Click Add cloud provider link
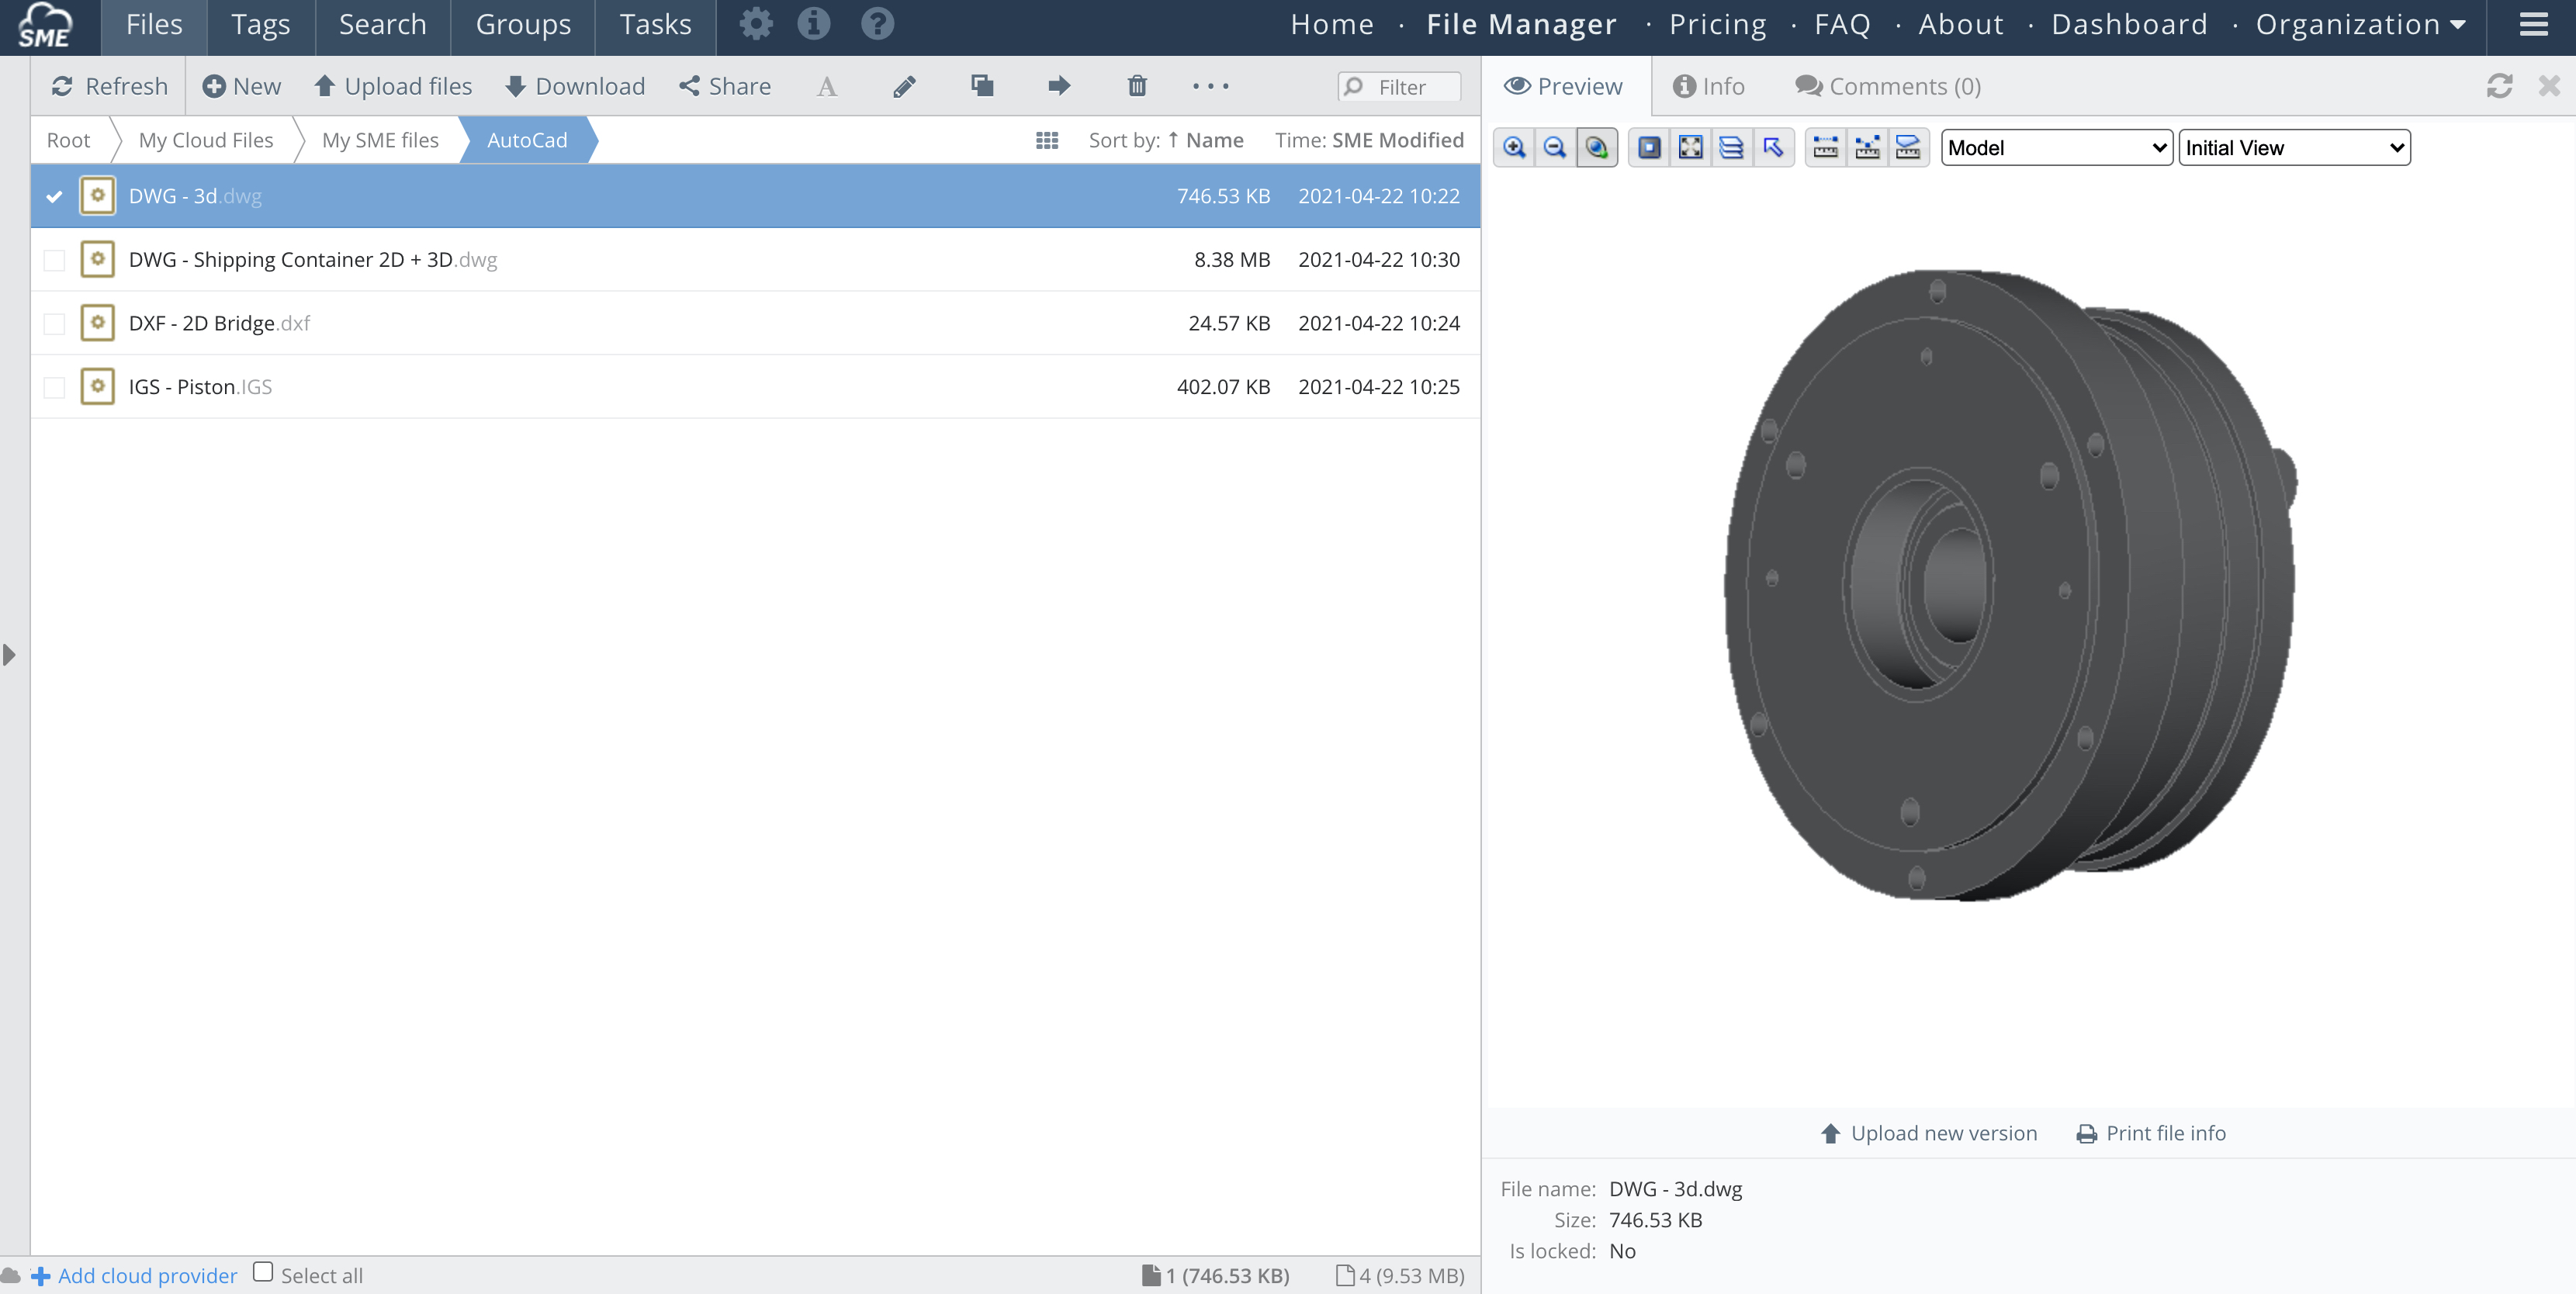Image resolution: width=2576 pixels, height=1294 pixels. pyautogui.click(x=147, y=1275)
